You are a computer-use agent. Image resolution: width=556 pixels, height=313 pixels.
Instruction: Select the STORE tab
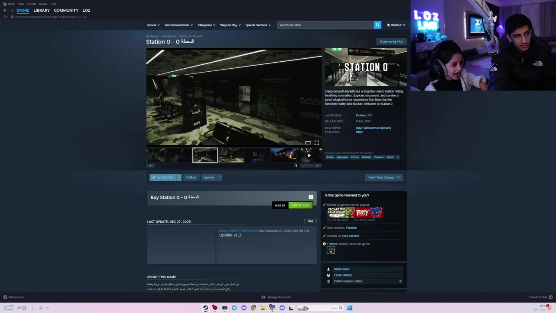(23, 10)
